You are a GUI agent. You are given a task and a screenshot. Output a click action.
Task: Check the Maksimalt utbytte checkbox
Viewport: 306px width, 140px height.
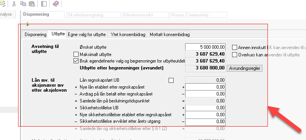(x=76, y=54)
